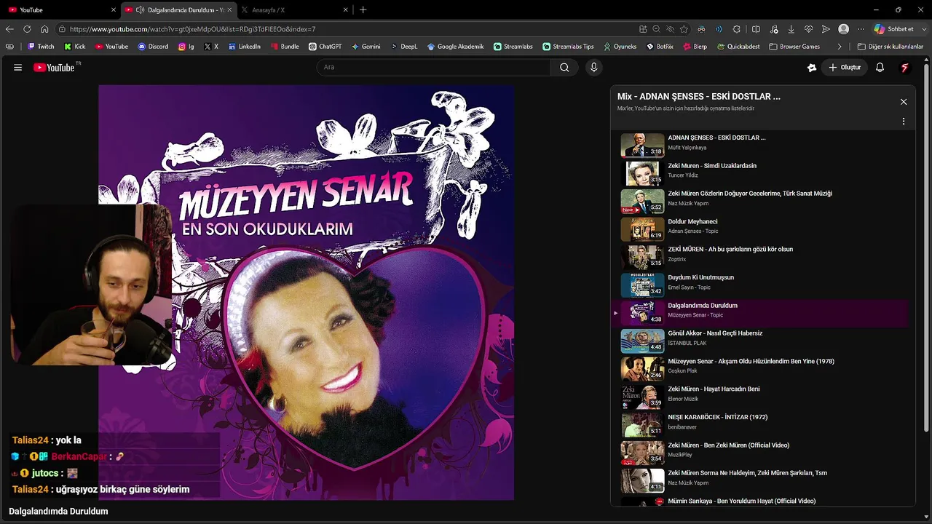Open thumbnail for Zeki Müren - Ben Zeki Müren

coord(642,453)
